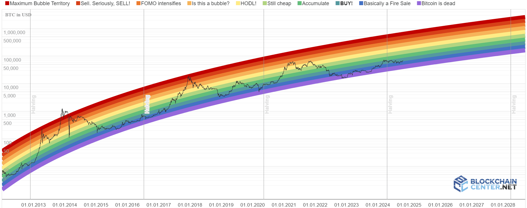Click the 01.01.2026 x-axis date
Screen dimensions: 527x208
point(441,205)
